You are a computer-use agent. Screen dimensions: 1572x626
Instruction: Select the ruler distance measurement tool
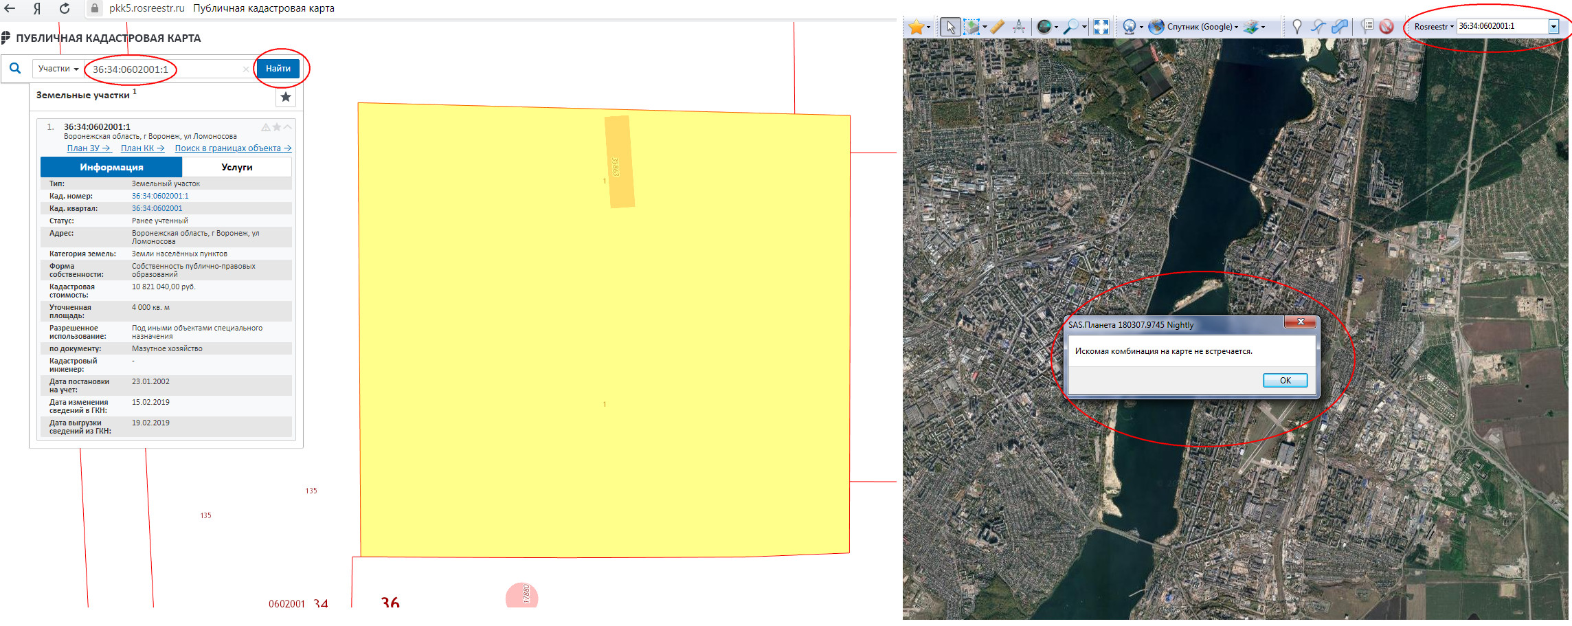[998, 27]
